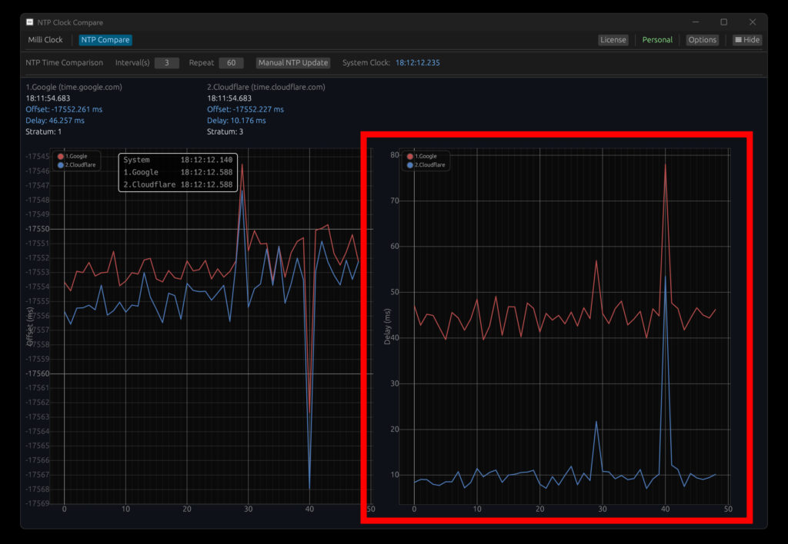Open the License button
Image resolution: width=788 pixels, height=544 pixels.
(x=613, y=40)
